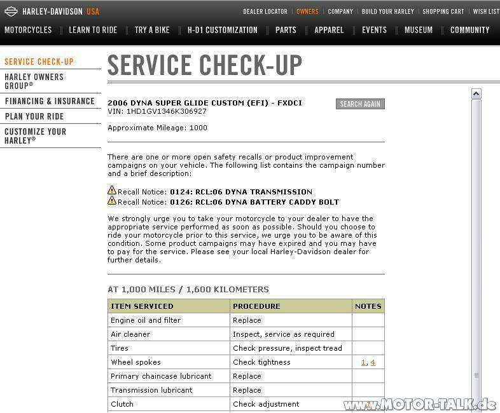Open Financing & Insurance in sidebar

(50, 101)
